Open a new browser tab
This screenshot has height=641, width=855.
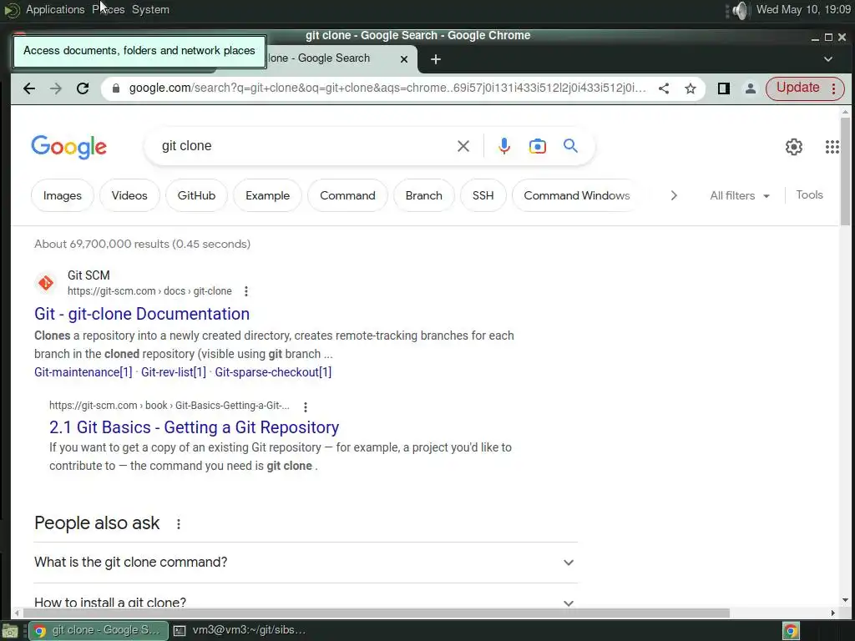tap(435, 59)
